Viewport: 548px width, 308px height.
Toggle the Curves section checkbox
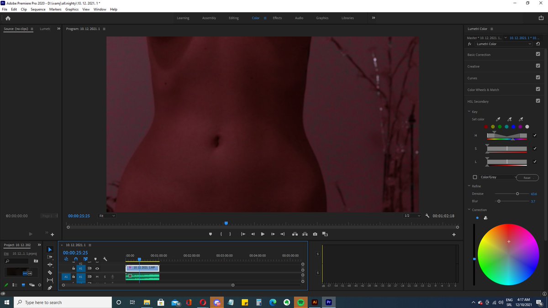pyautogui.click(x=538, y=78)
